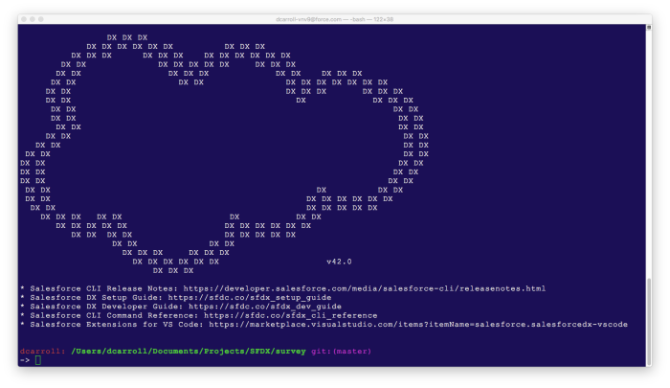Click the -> prompt arrow

pyautogui.click(x=25, y=360)
